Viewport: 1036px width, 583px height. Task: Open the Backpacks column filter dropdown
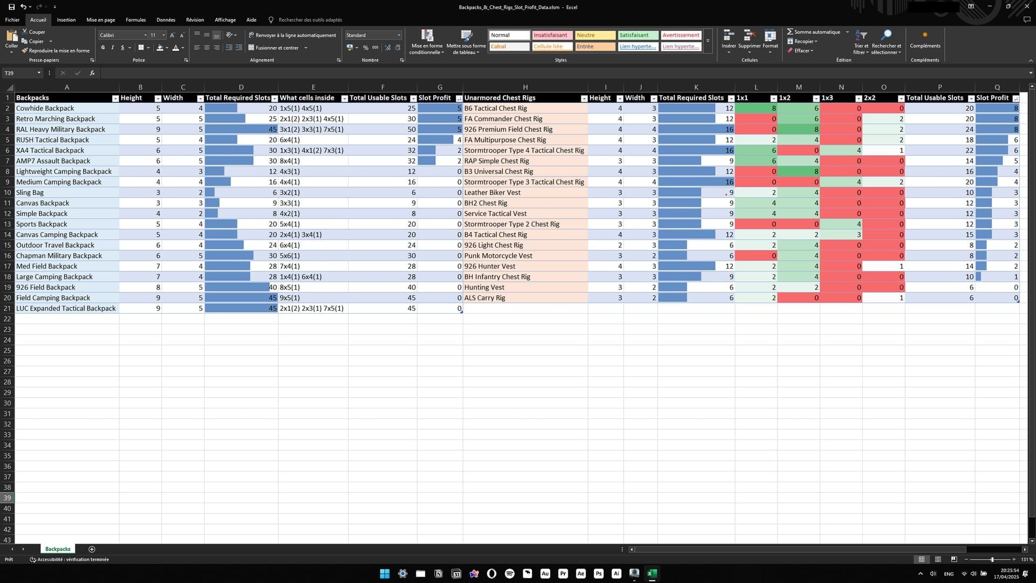point(115,98)
